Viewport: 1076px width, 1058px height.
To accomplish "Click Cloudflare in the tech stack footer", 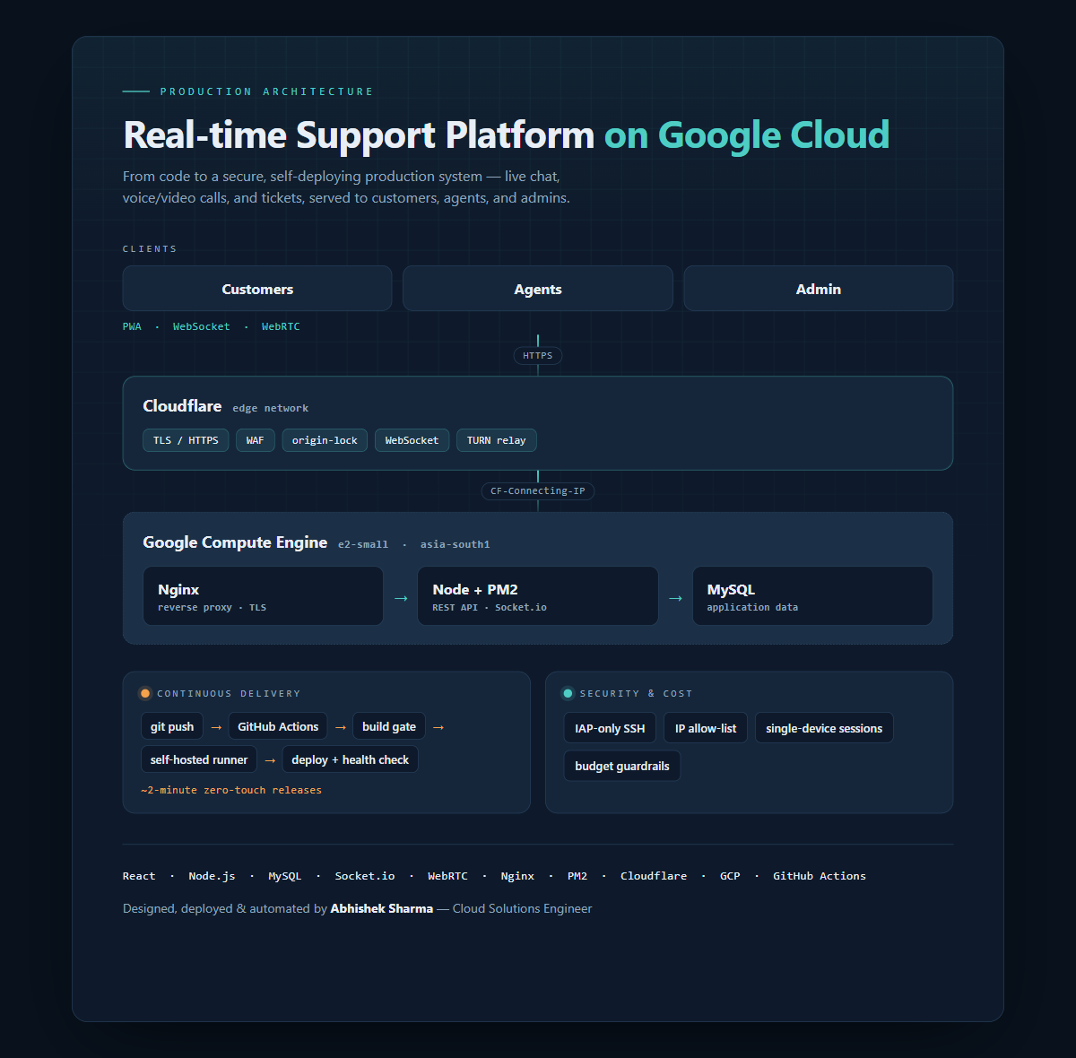I will pyautogui.click(x=654, y=876).
